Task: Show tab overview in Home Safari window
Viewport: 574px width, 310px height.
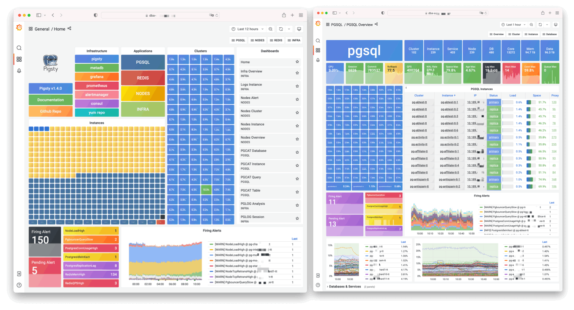Action: coord(301,15)
